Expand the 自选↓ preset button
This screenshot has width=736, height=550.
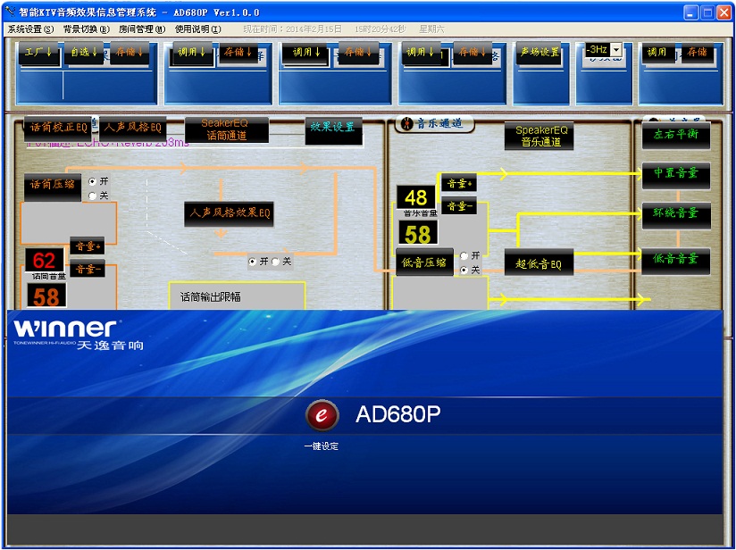click(84, 53)
